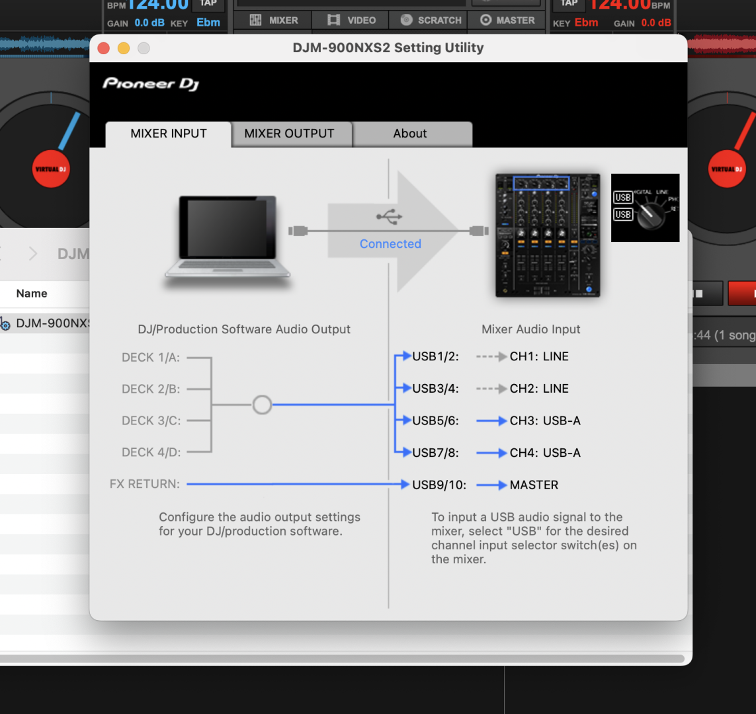Select the MIXER INPUT tab
This screenshot has height=714, width=756.
(x=168, y=134)
